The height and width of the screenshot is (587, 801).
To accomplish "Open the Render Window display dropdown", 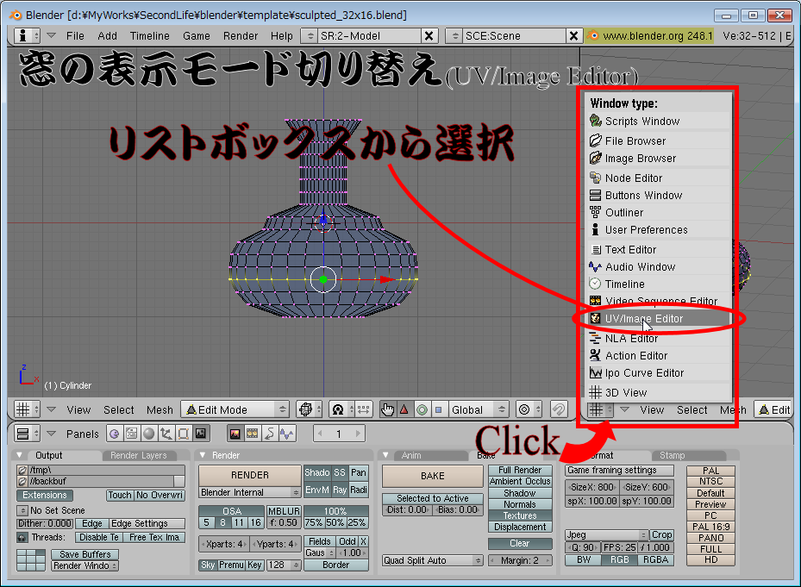I will (84, 565).
